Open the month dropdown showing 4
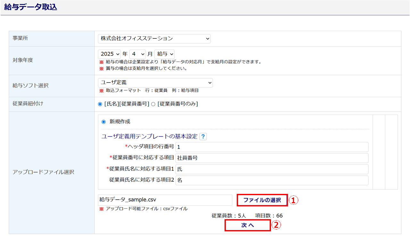The height and width of the screenshot is (239, 410). 137,54
